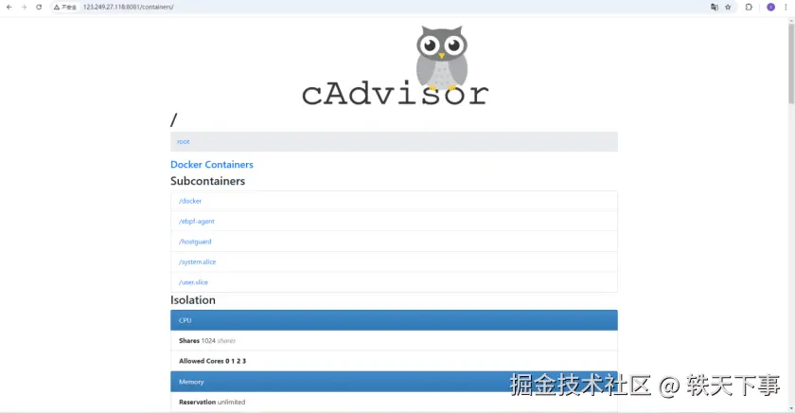Click the Memory panel header
Screen dimensions: 795x413
tap(394, 382)
